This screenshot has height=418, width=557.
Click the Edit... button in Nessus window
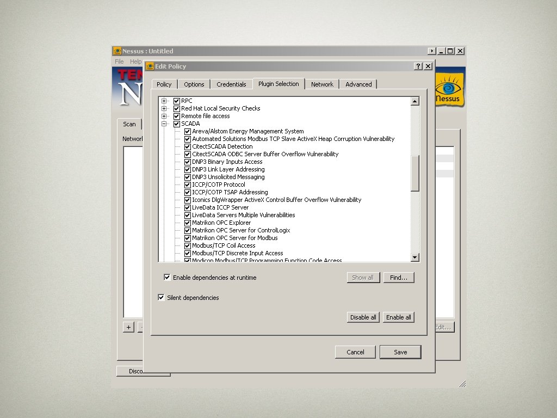click(444, 327)
